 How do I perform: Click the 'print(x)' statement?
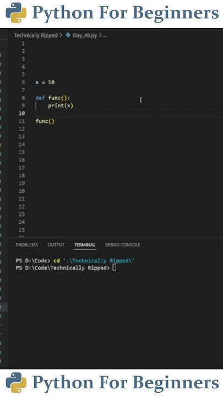[x=61, y=106]
